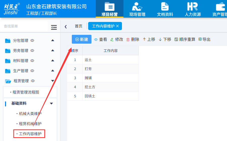Click the 顺序 column header
Image resolution: width=227 pixels, height=141 pixels.
click(x=75, y=51)
